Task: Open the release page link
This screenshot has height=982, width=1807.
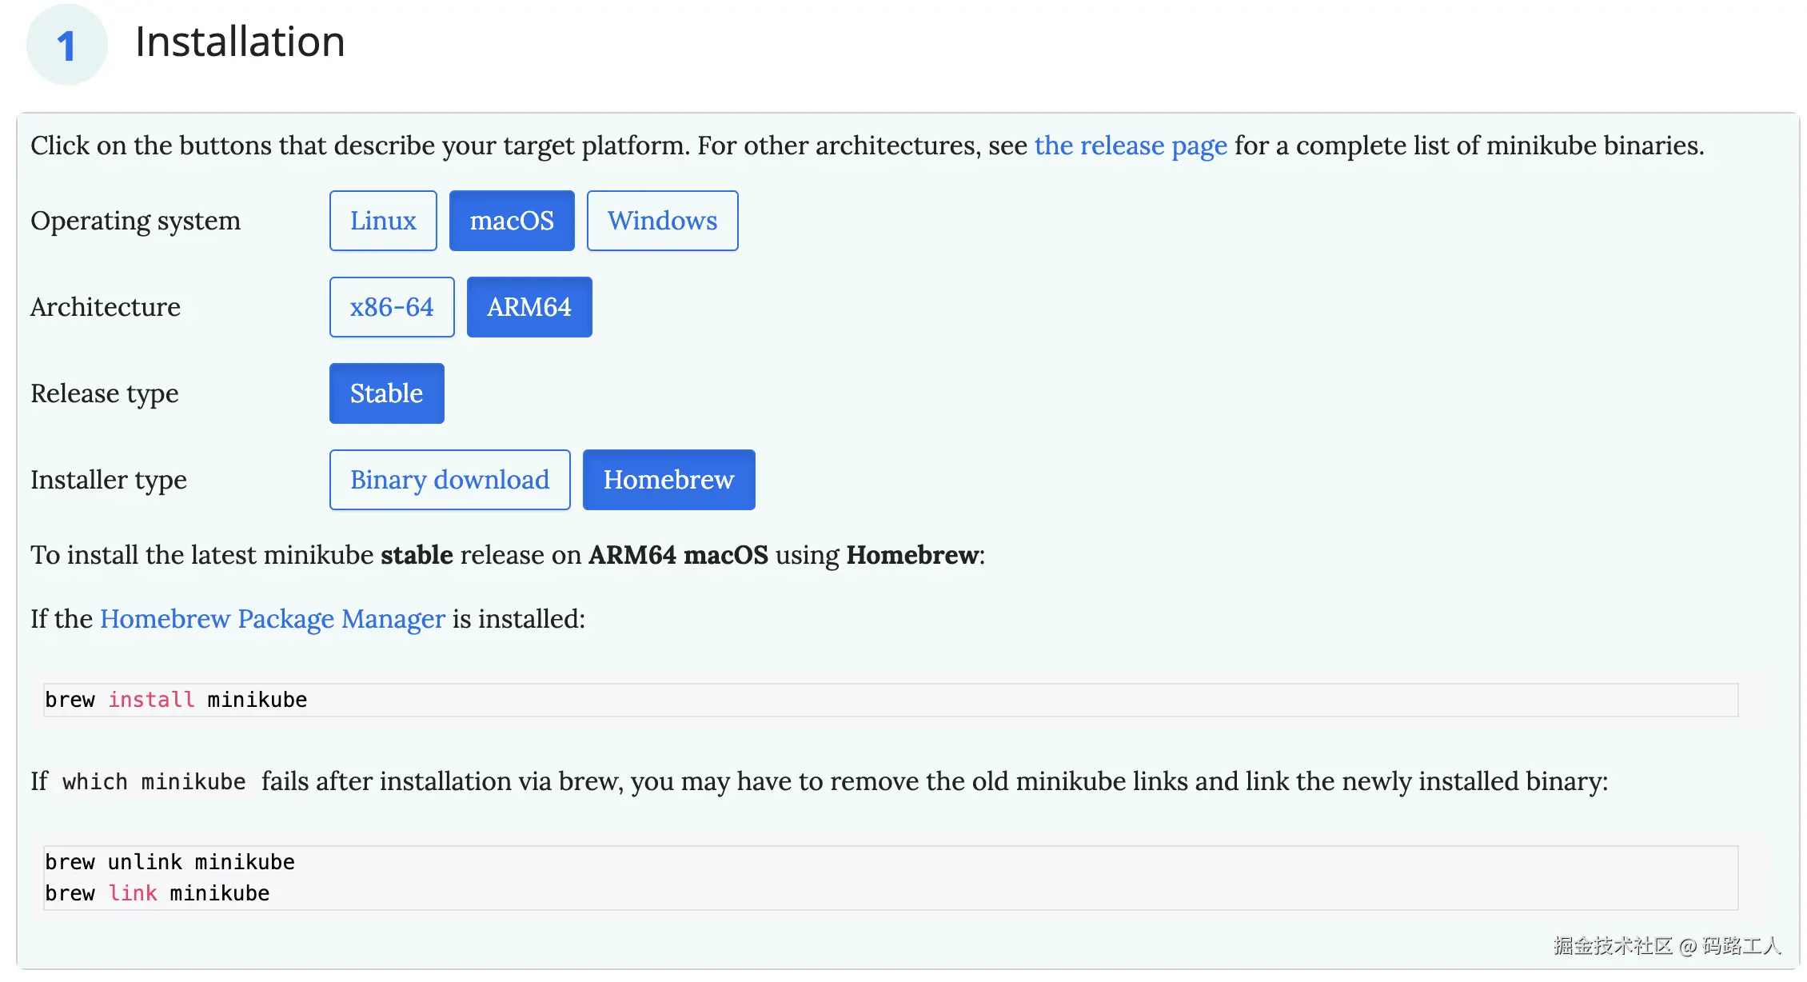Action: (1130, 146)
